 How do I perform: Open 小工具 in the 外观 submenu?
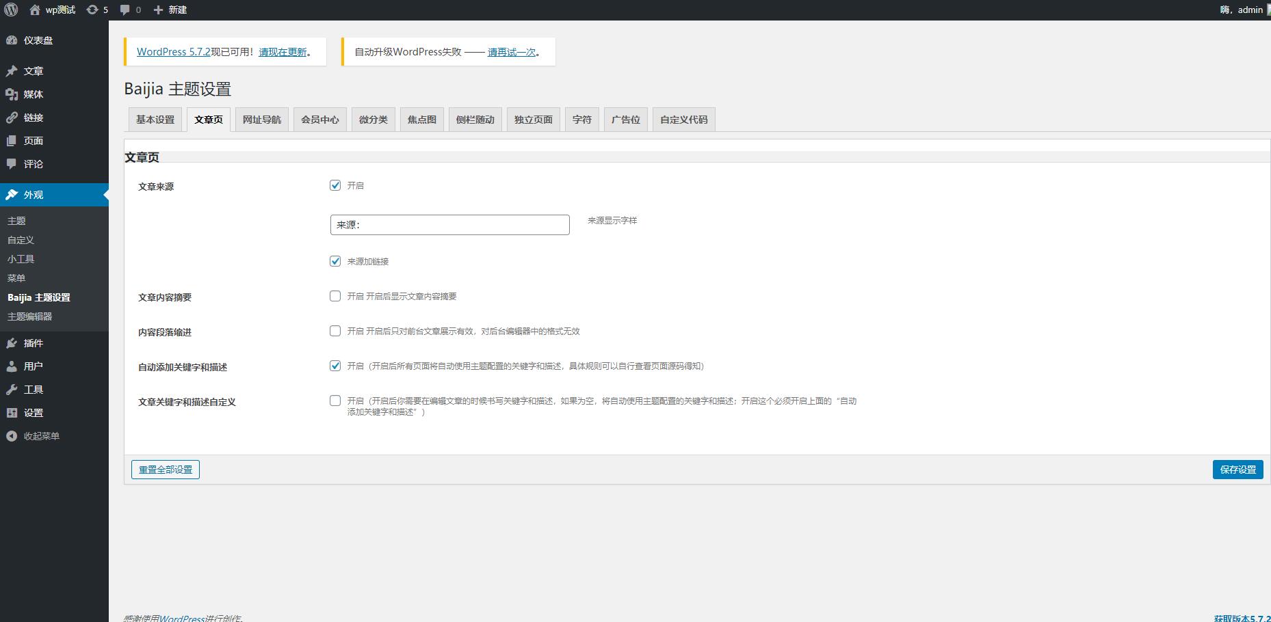[21, 259]
